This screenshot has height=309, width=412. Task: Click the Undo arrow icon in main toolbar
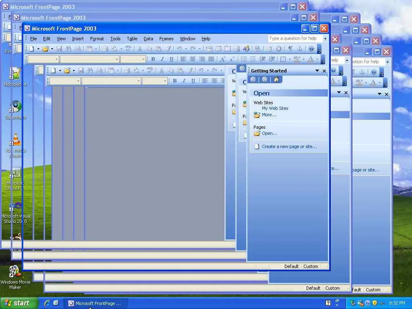[179, 49]
